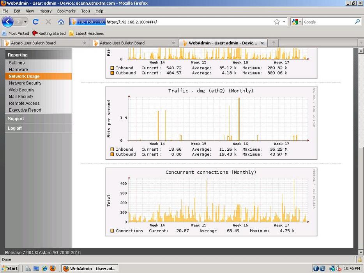Reload the page with the refresh icon
364x273 pixels.
click(x=35, y=22)
